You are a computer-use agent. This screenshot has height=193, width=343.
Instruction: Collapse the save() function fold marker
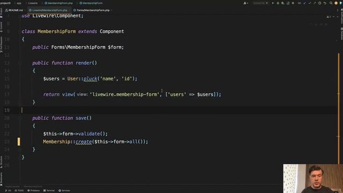click(x=20, y=118)
